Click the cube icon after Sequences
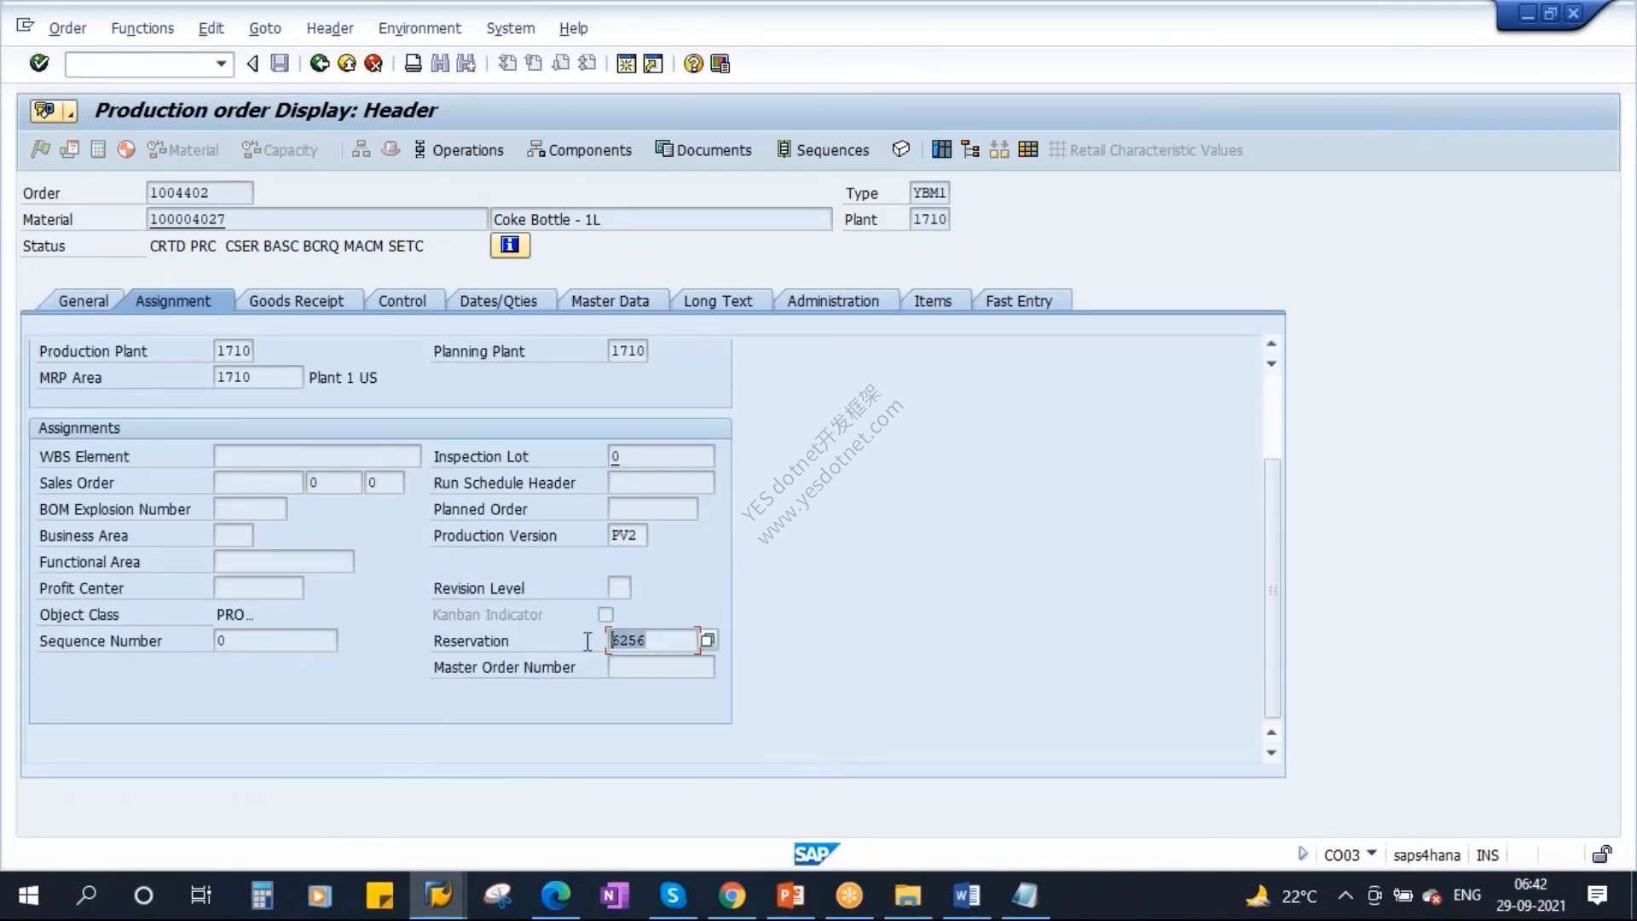This screenshot has height=921, width=1637. click(x=901, y=149)
